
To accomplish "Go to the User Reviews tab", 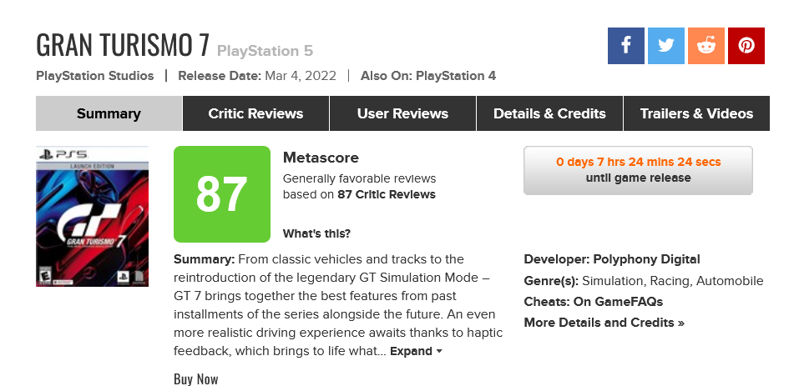I will pos(402,113).
